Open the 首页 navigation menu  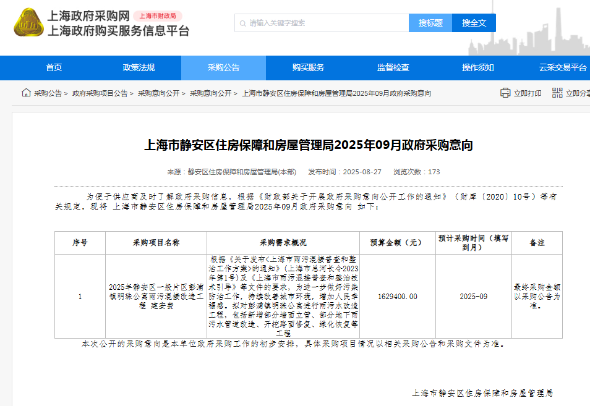[54, 68]
